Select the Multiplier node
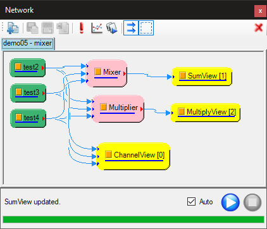The height and width of the screenshot is (229, 267). click(x=118, y=109)
